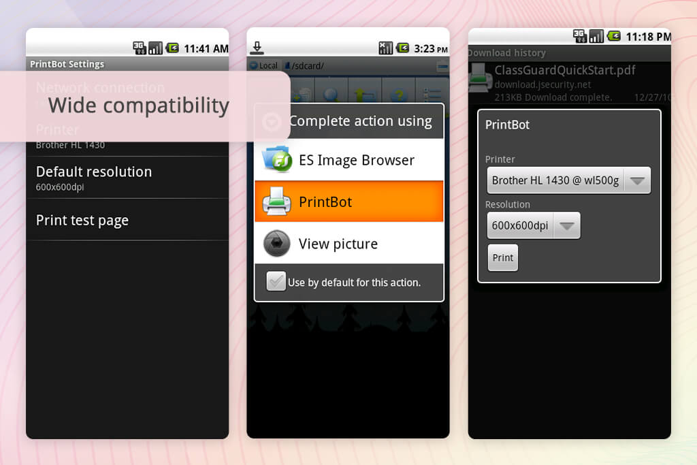Tap the battery icon beside 11:18 PM
697x465 pixels.
[614, 35]
